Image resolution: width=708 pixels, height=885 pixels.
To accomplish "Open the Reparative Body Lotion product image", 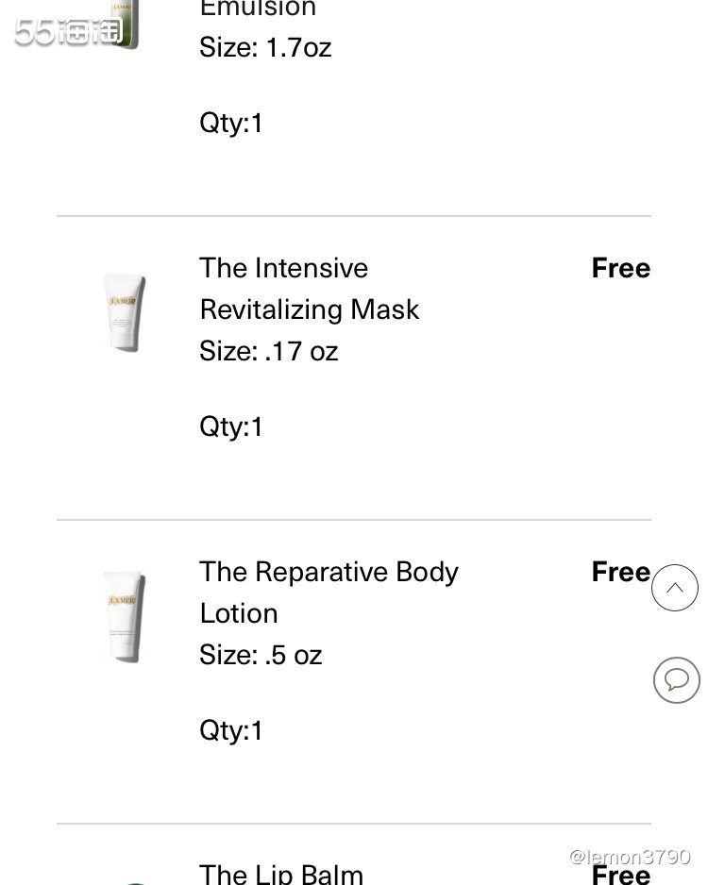I will pos(124,615).
